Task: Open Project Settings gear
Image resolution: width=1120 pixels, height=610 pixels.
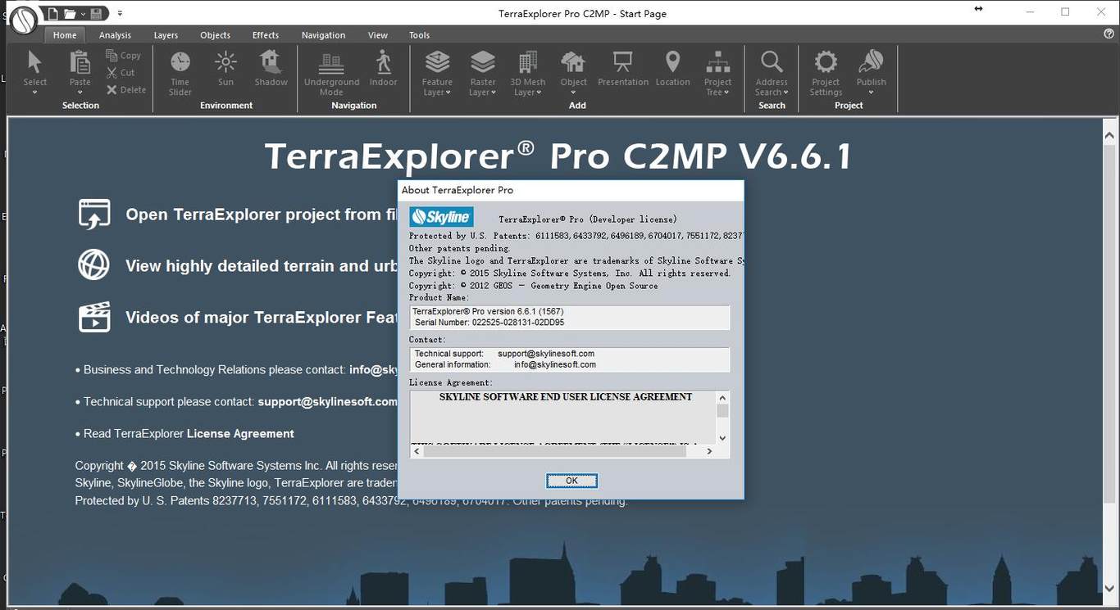Action: (826, 73)
